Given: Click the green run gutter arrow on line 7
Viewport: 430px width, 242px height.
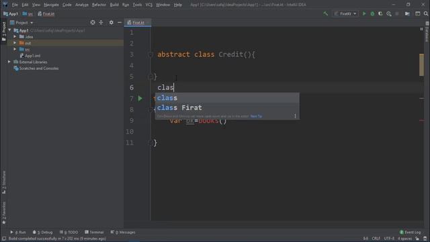Looking at the screenshot, I should click(140, 98).
